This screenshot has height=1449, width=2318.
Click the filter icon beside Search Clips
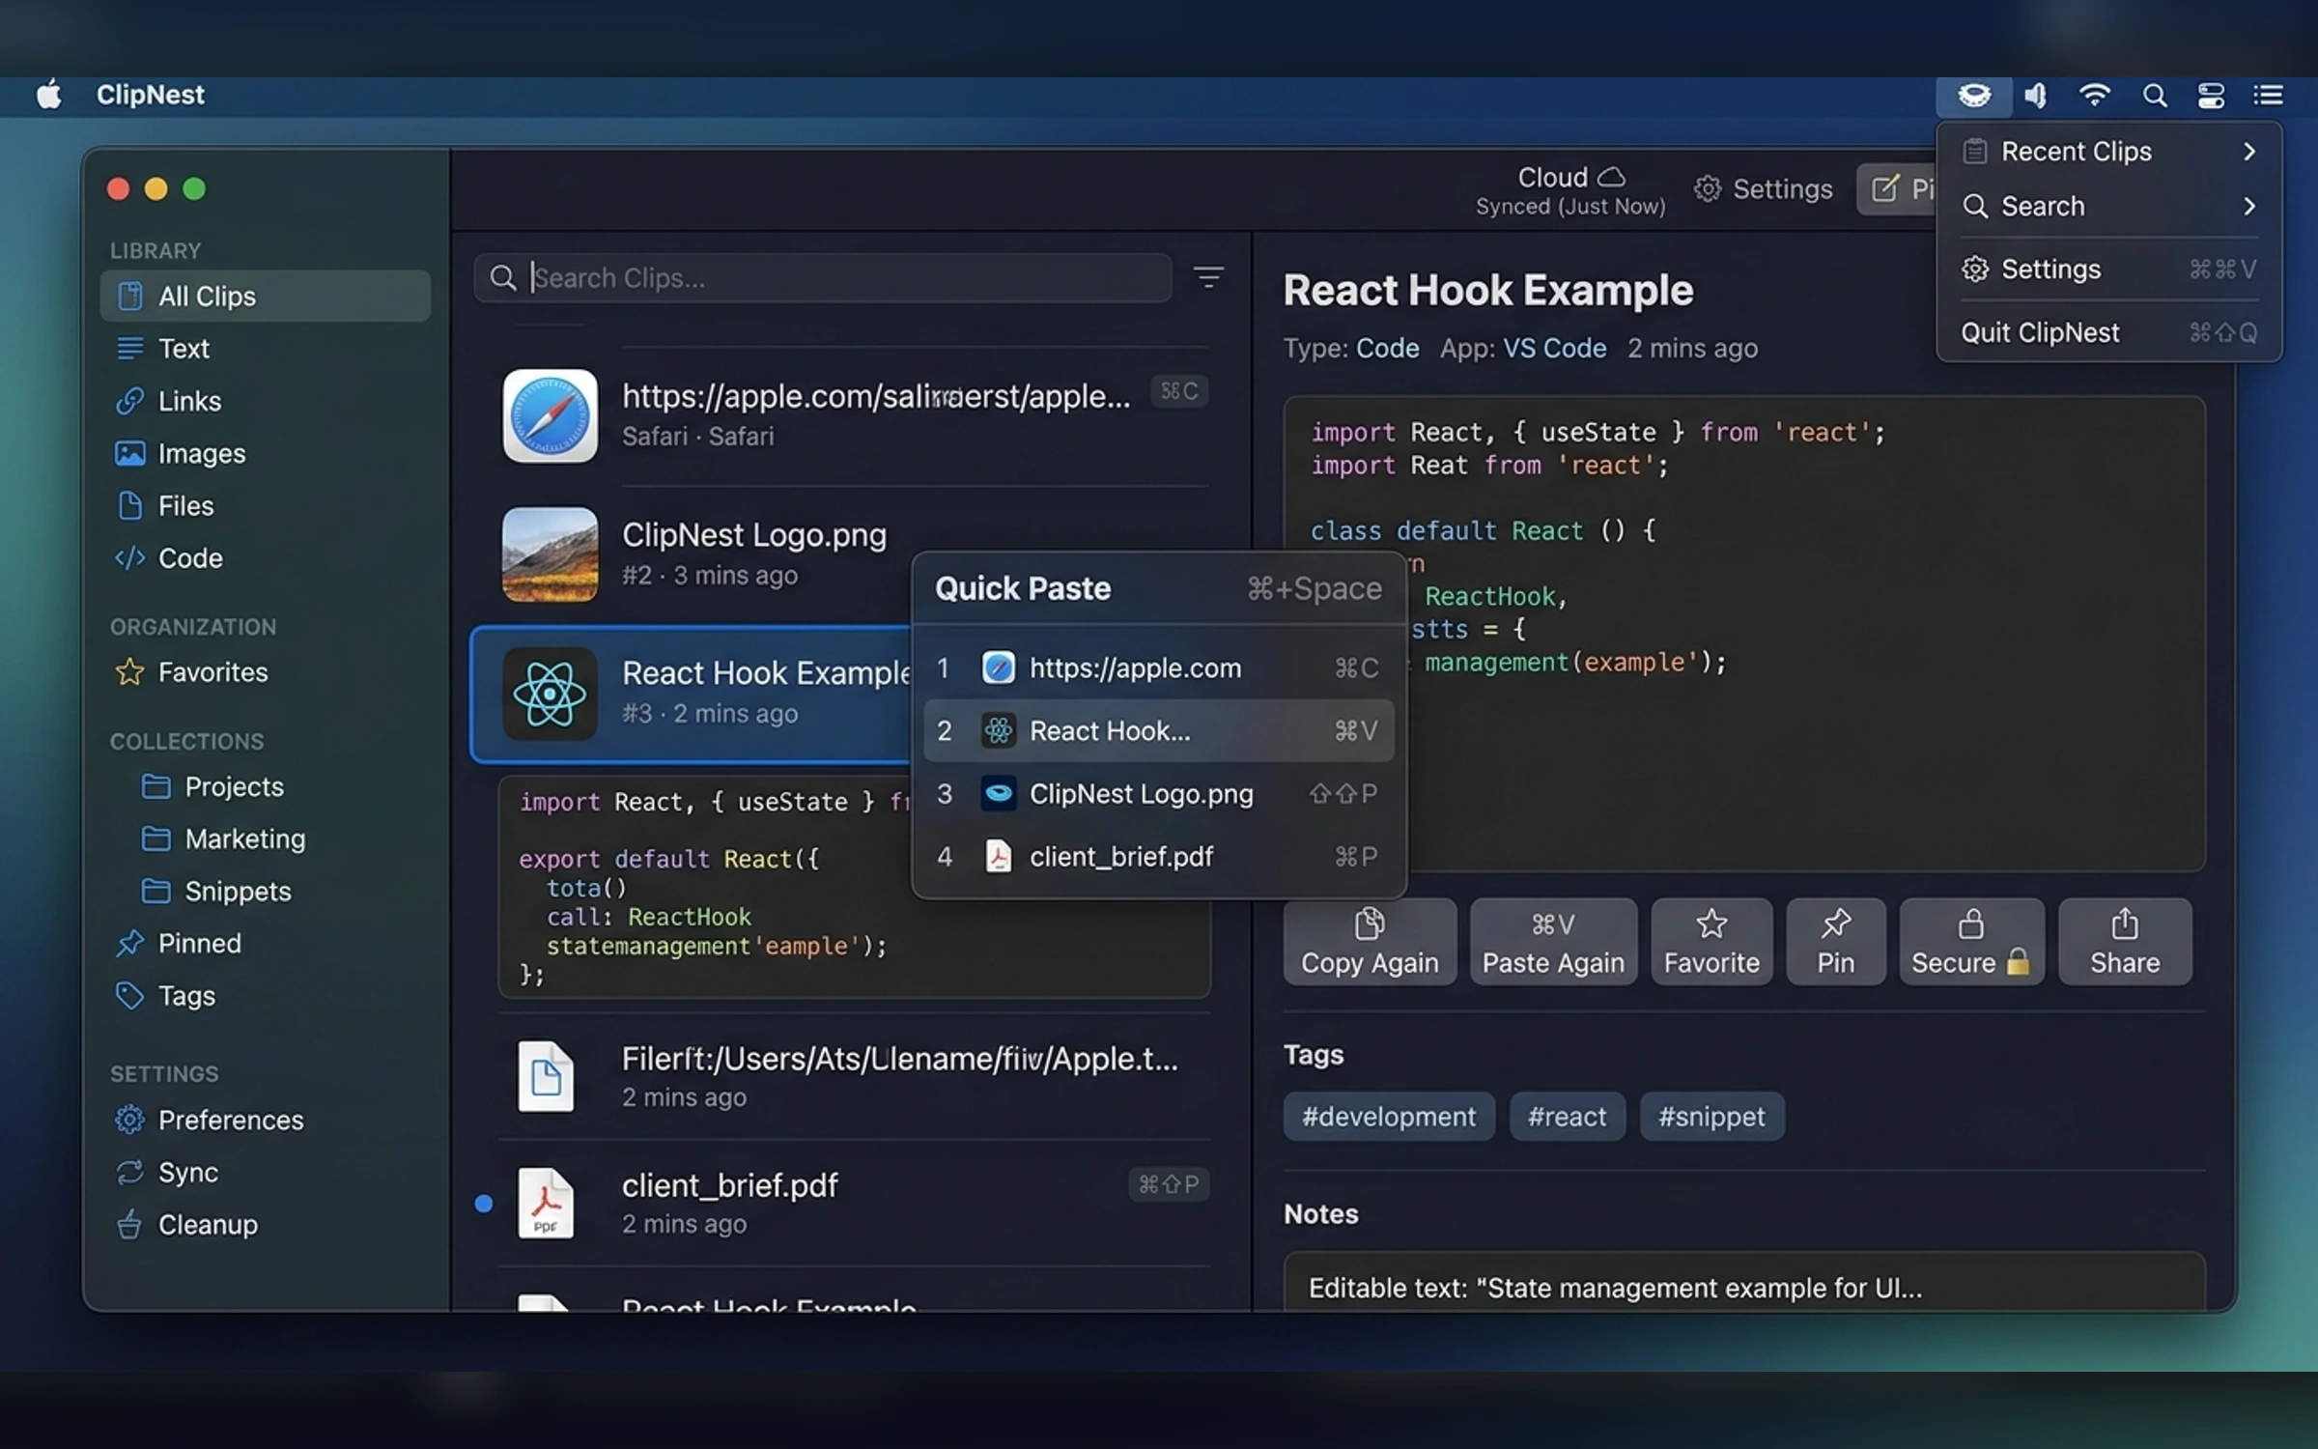click(1208, 278)
